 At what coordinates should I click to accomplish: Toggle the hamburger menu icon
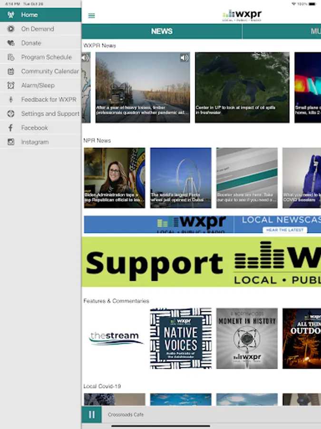[x=91, y=16]
